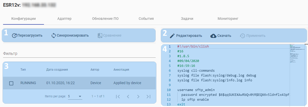Jump to last page of configurations
This screenshot has height=107, width=308.
click(x=148, y=97)
